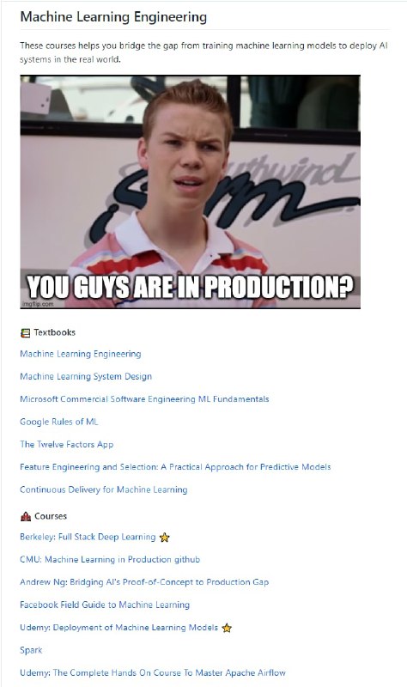Open Udemy: Deployment of Machine Learning Models
Image resolution: width=407 pixels, height=687 pixels.
[119, 628]
